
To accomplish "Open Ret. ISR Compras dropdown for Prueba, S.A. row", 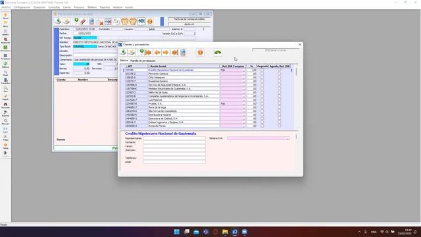I will point(244,104).
